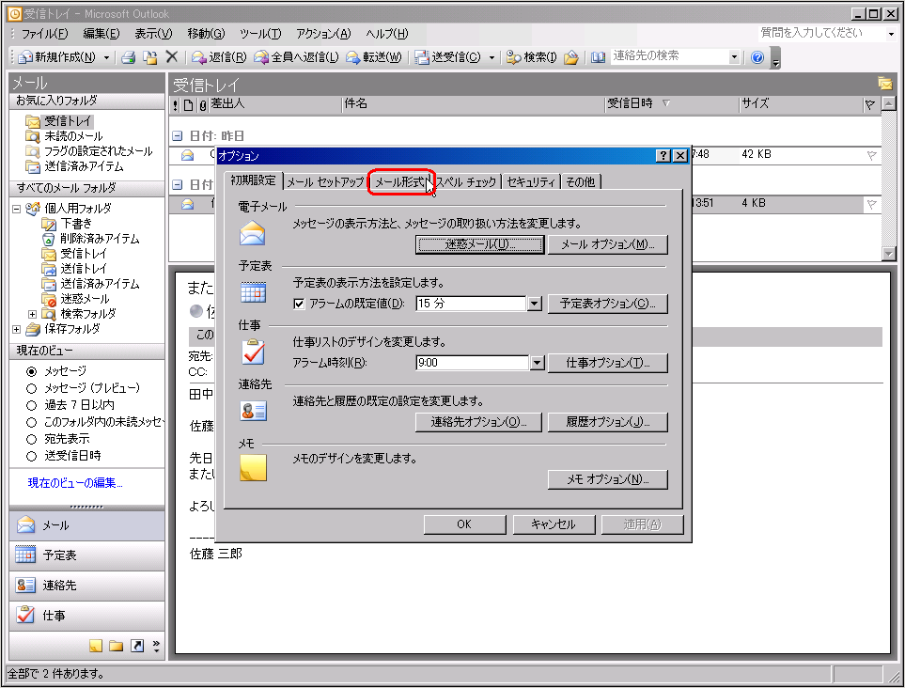This screenshot has width=905, height=688.
Task: Click 予定表オプション(C)... button
Action: click(x=608, y=304)
